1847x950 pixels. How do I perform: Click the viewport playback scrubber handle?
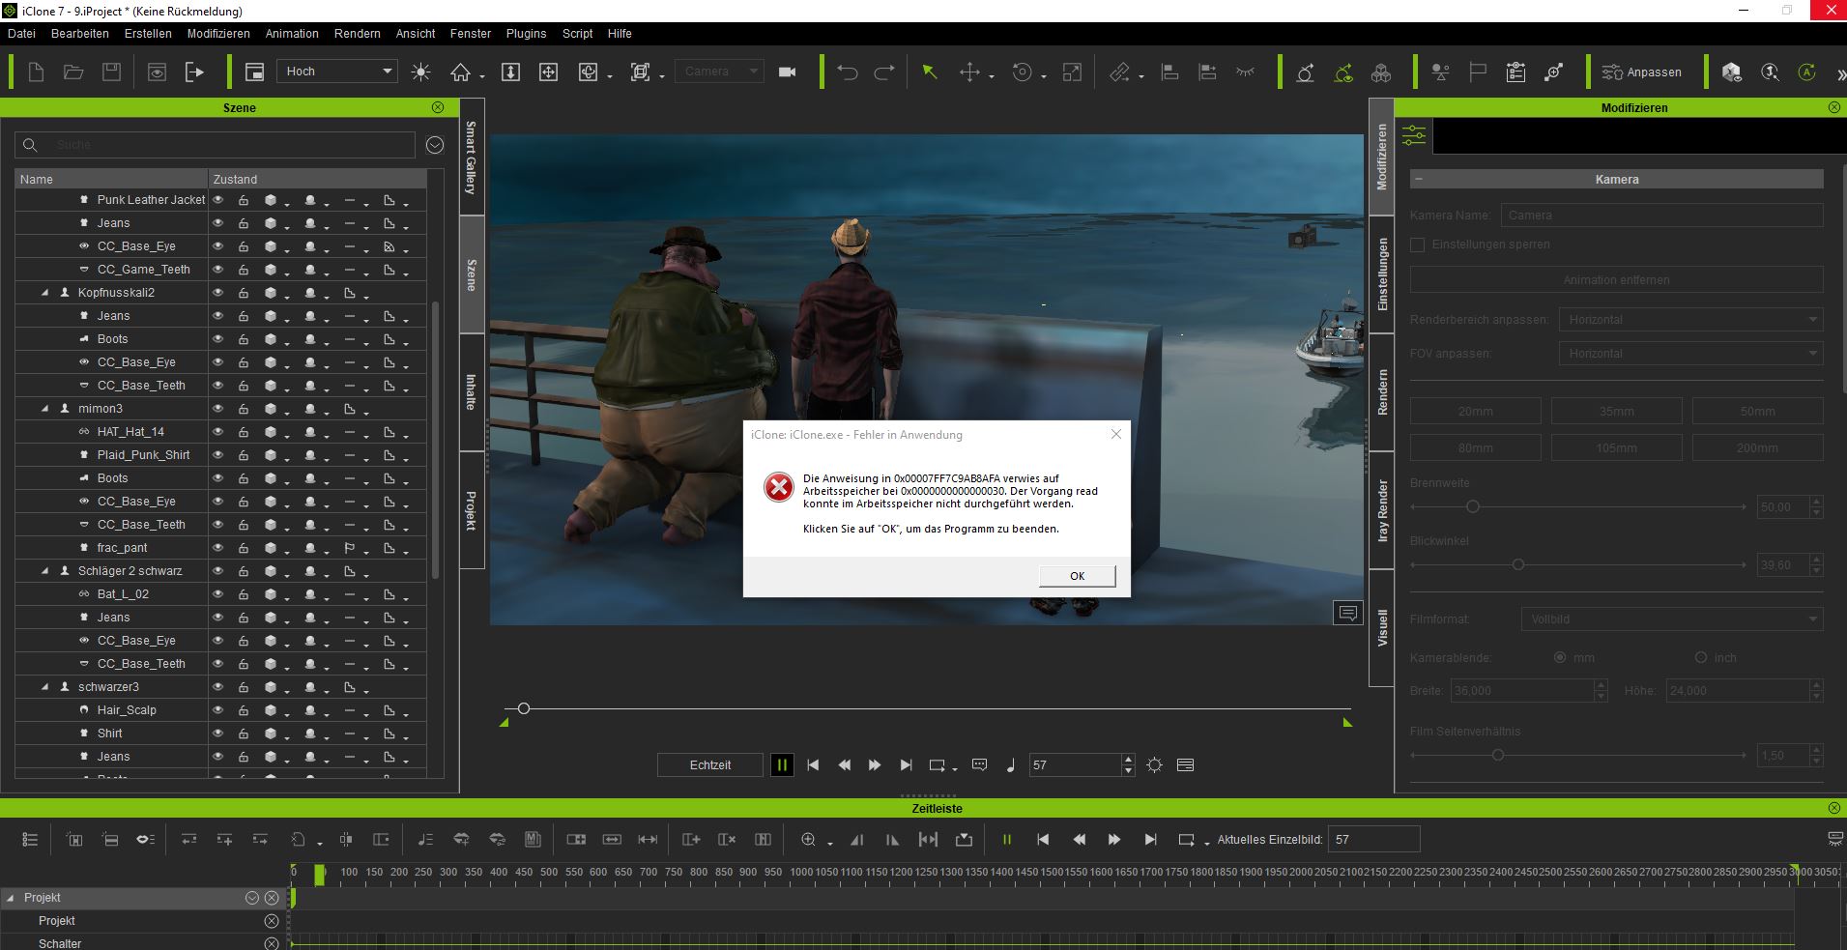(524, 708)
